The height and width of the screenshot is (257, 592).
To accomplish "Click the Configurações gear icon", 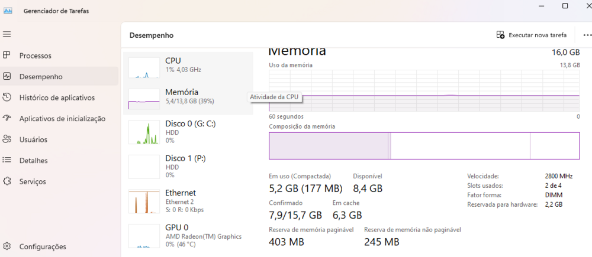I will click(7, 246).
